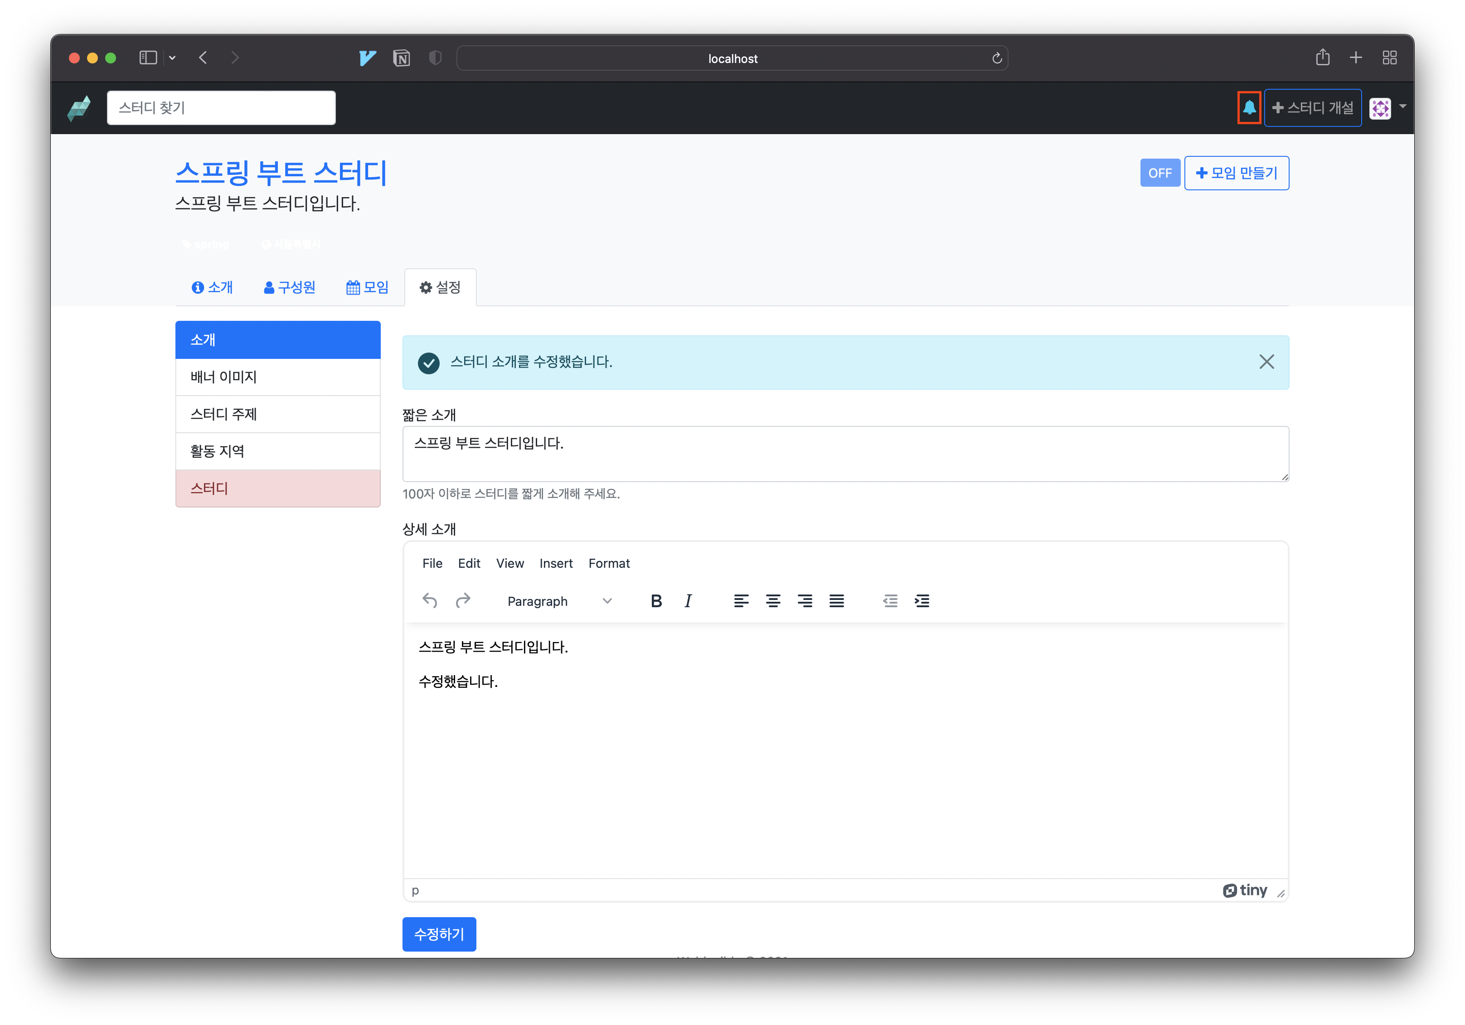The height and width of the screenshot is (1025, 1465).
Task: Click the undo arrow in editor
Action: pos(429,601)
